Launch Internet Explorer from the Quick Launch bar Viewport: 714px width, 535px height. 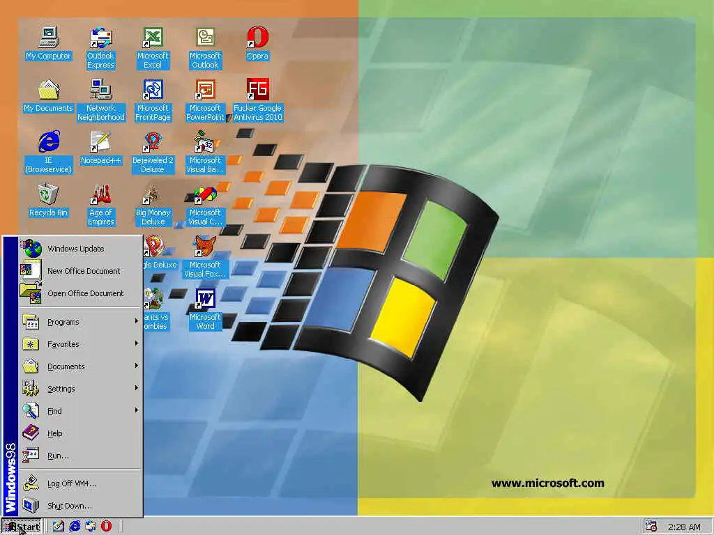click(74, 527)
